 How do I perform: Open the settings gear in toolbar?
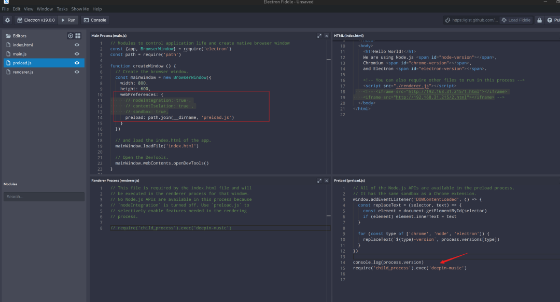[x=7, y=20]
